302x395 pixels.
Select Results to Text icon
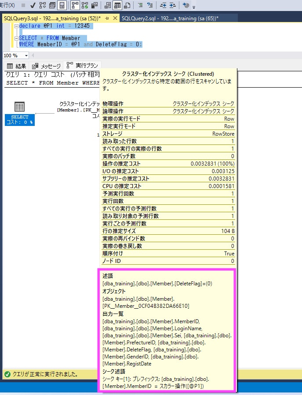coord(108,5)
